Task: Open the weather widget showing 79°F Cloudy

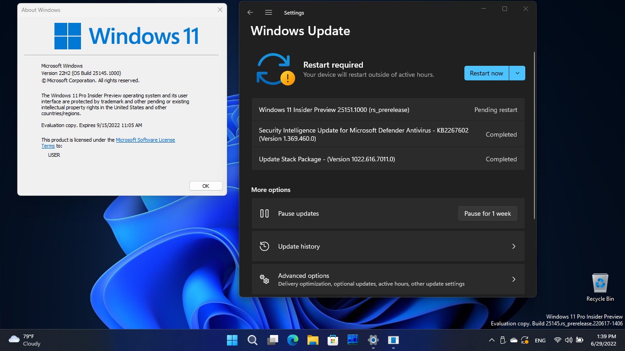Action: pos(25,340)
